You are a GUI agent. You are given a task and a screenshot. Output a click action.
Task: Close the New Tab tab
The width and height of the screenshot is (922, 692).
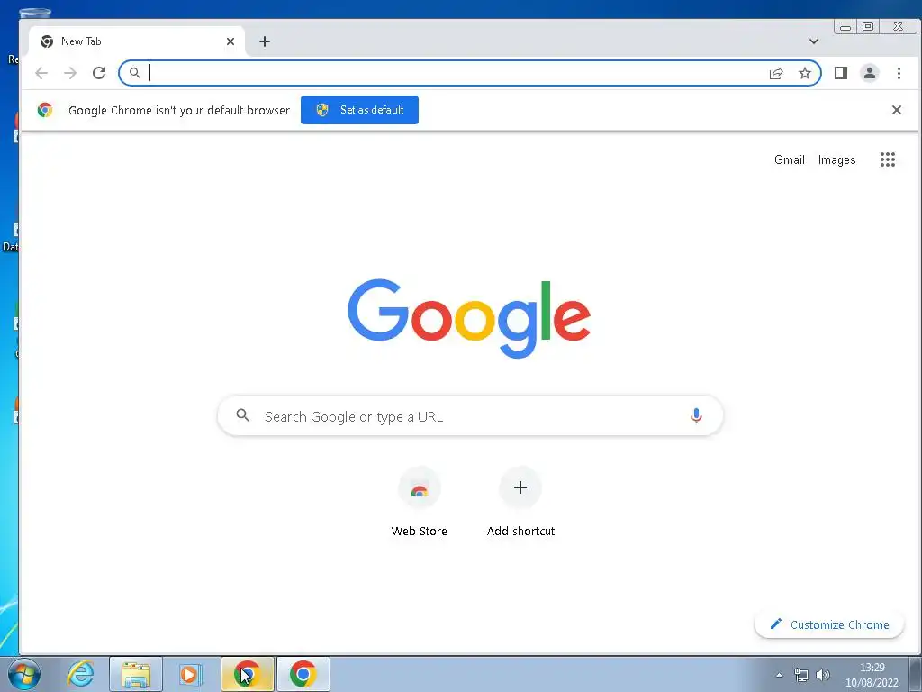230,41
